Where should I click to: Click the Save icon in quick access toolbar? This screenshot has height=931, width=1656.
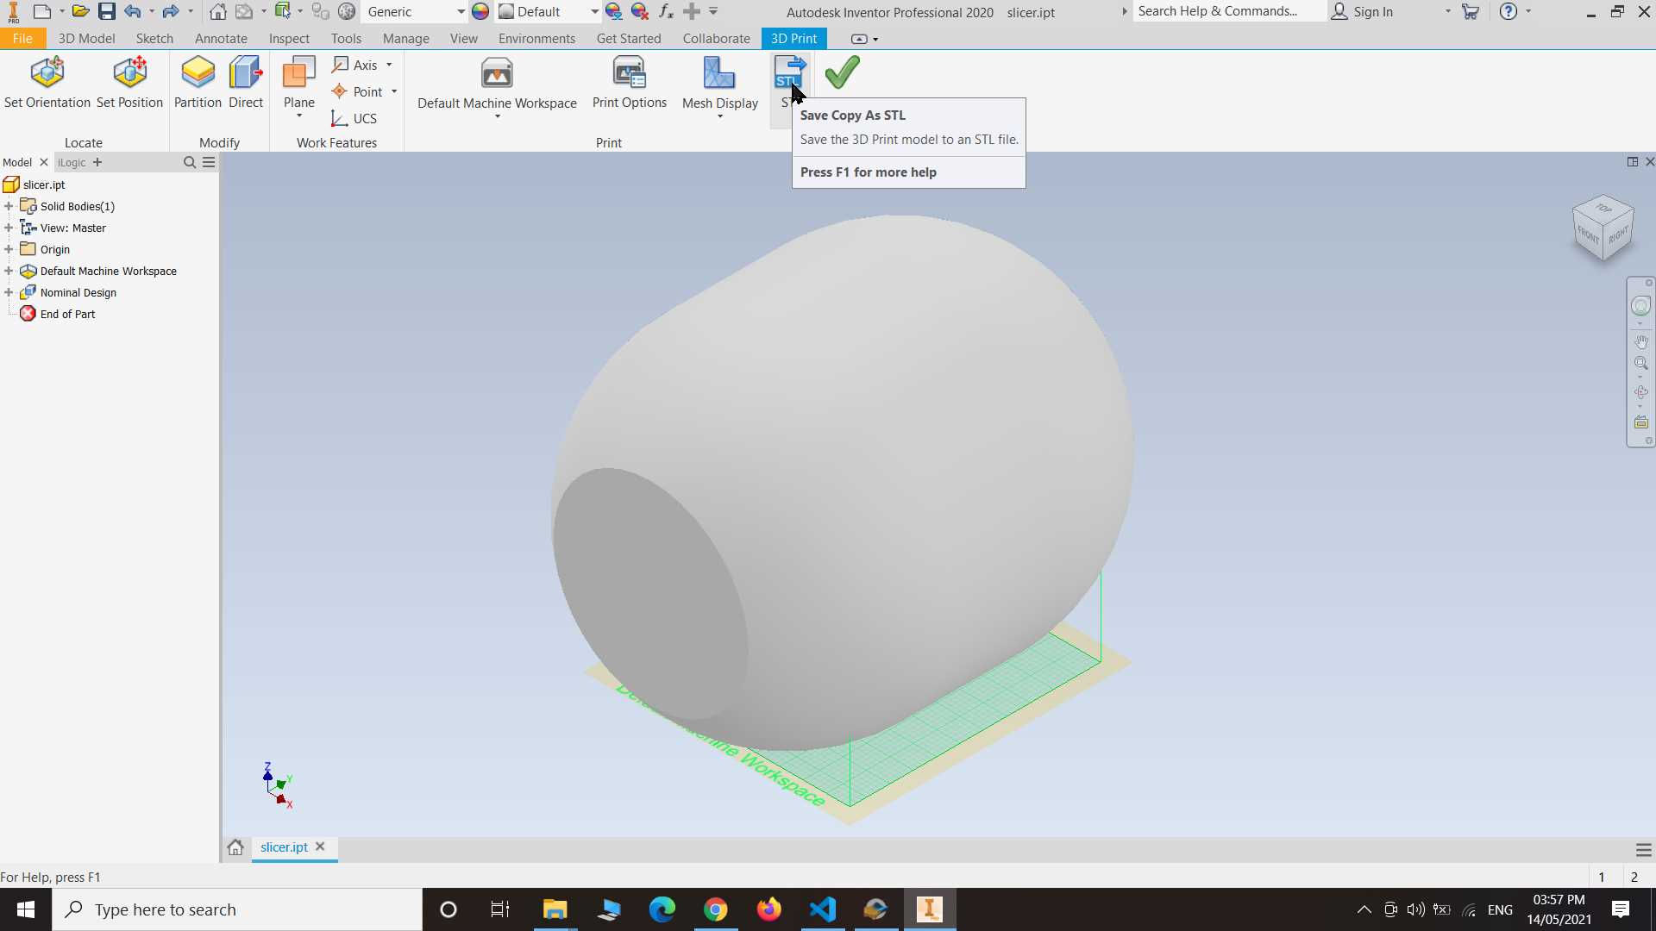pyautogui.click(x=107, y=11)
